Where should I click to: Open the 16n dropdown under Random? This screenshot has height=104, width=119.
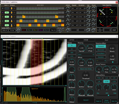pyautogui.click(x=101, y=61)
